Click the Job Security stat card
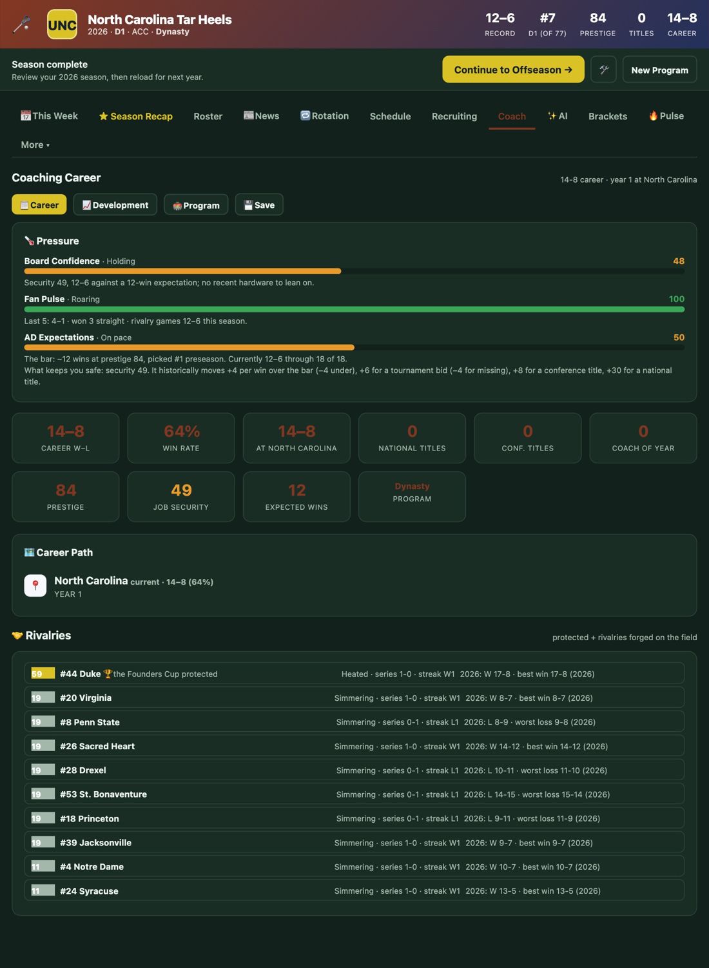This screenshot has height=968, width=709. [x=181, y=496]
